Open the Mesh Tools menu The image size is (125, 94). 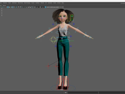20,3
